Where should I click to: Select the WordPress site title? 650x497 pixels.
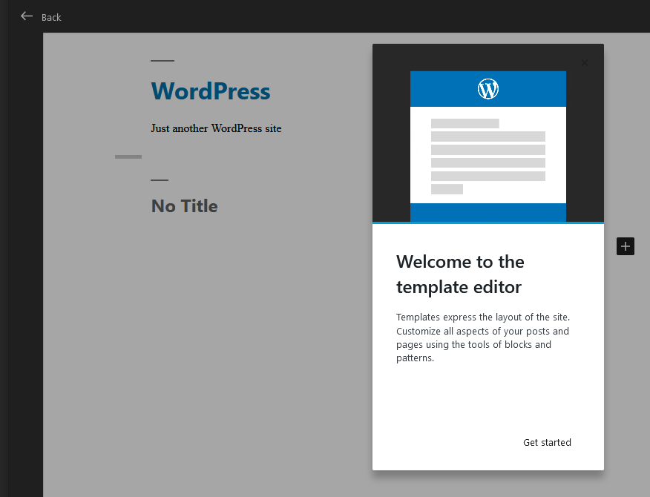pyautogui.click(x=211, y=91)
